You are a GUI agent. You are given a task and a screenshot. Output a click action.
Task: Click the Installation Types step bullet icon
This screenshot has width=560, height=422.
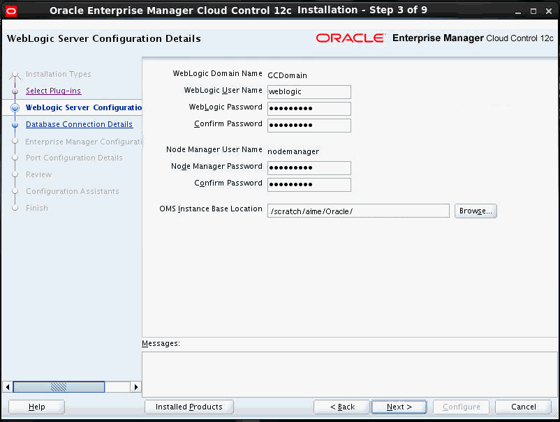(x=15, y=75)
